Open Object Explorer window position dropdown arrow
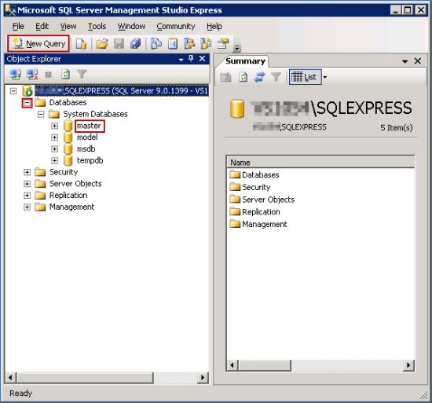 click(x=181, y=60)
